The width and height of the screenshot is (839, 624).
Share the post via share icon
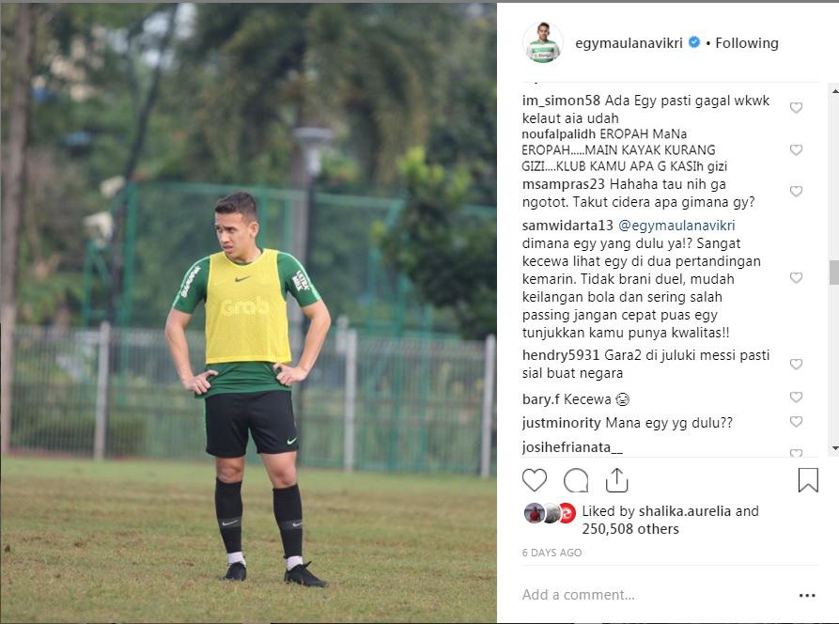tap(616, 480)
